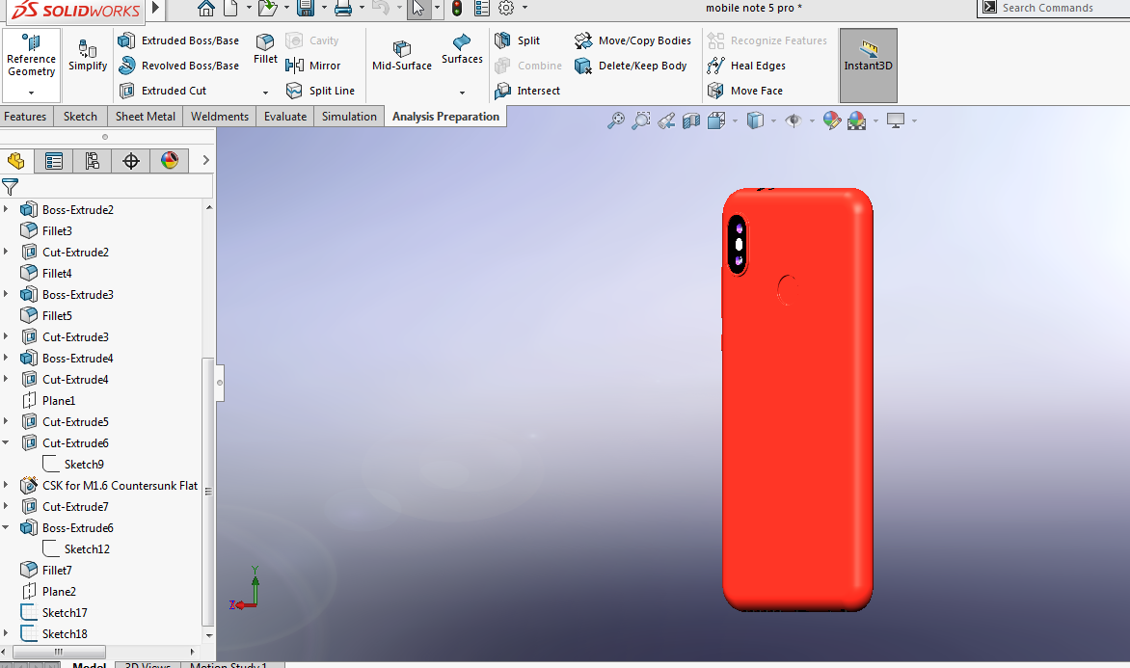Click the Delete/Keep Body tool
The width and height of the screenshot is (1130, 668).
[631, 66]
